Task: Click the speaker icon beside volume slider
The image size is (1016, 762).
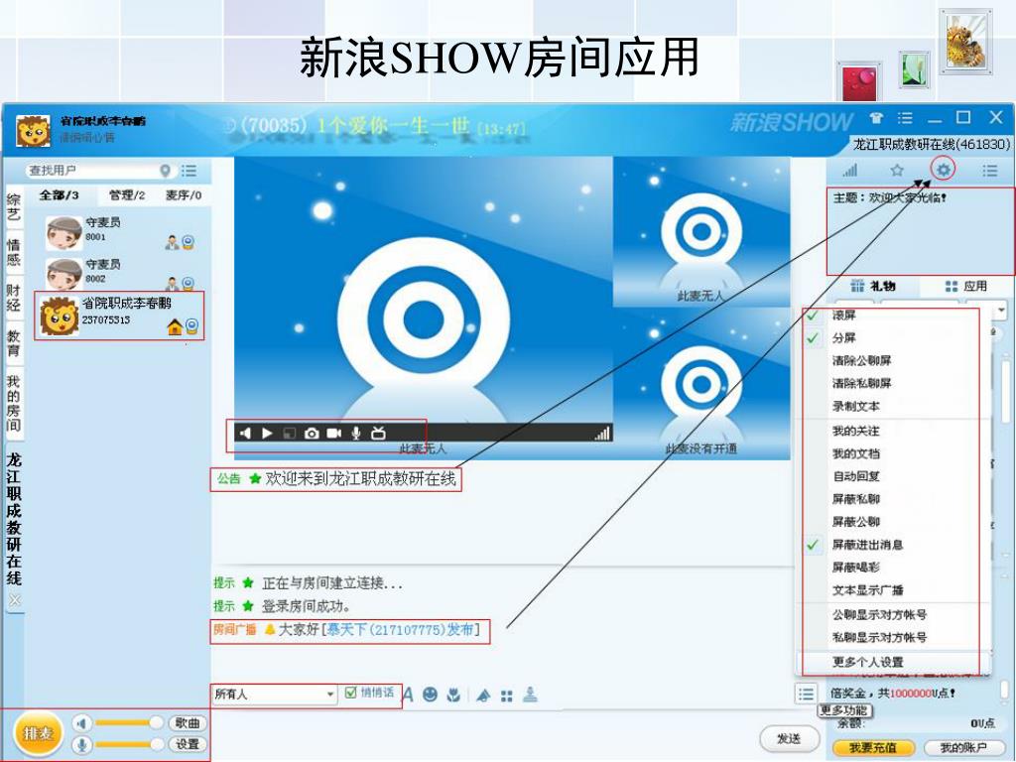Action: tap(82, 722)
